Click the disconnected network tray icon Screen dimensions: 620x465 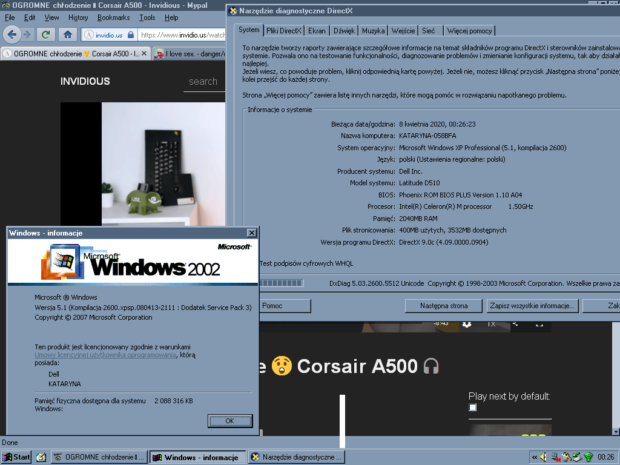click(x=555, y=457)
